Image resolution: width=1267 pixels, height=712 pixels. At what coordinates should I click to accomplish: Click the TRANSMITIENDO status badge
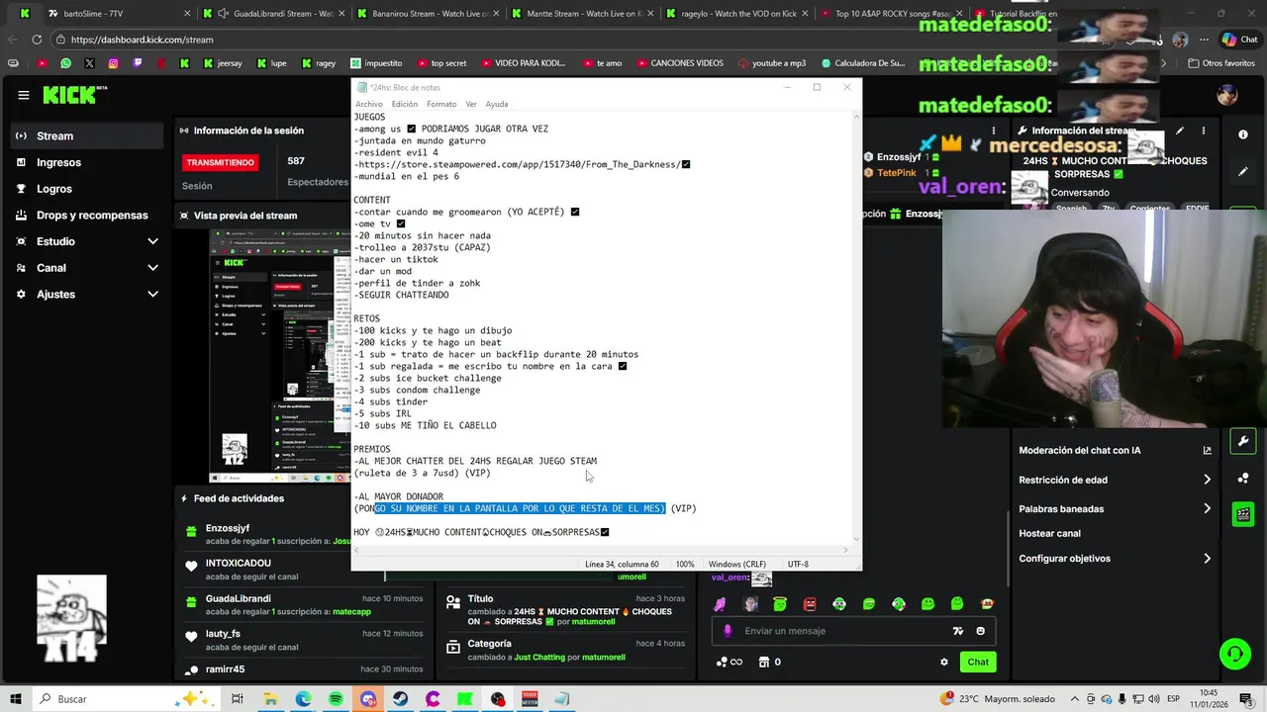[x=220, y=162]
